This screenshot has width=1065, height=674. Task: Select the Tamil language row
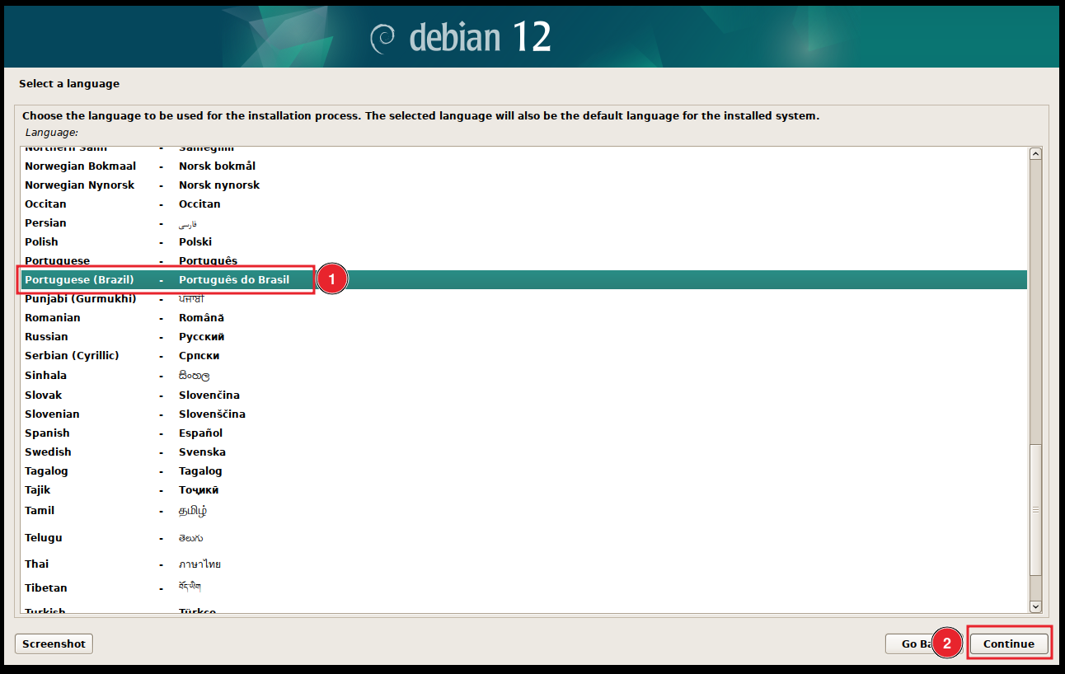click(x=524, y=510)
